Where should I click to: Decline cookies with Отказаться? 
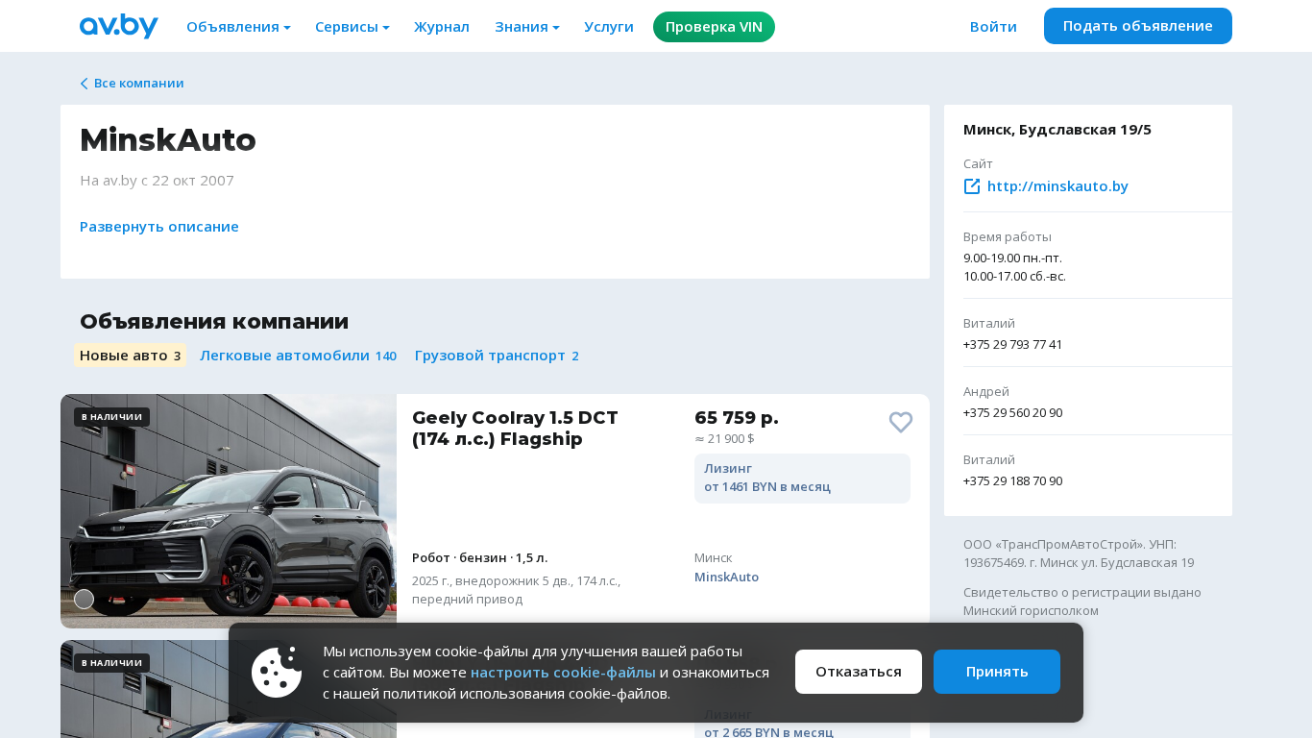(x=859, y=672)
